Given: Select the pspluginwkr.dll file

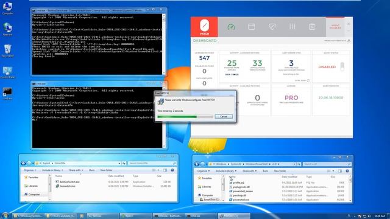Looking at the screenshot, I should point(241,187).
